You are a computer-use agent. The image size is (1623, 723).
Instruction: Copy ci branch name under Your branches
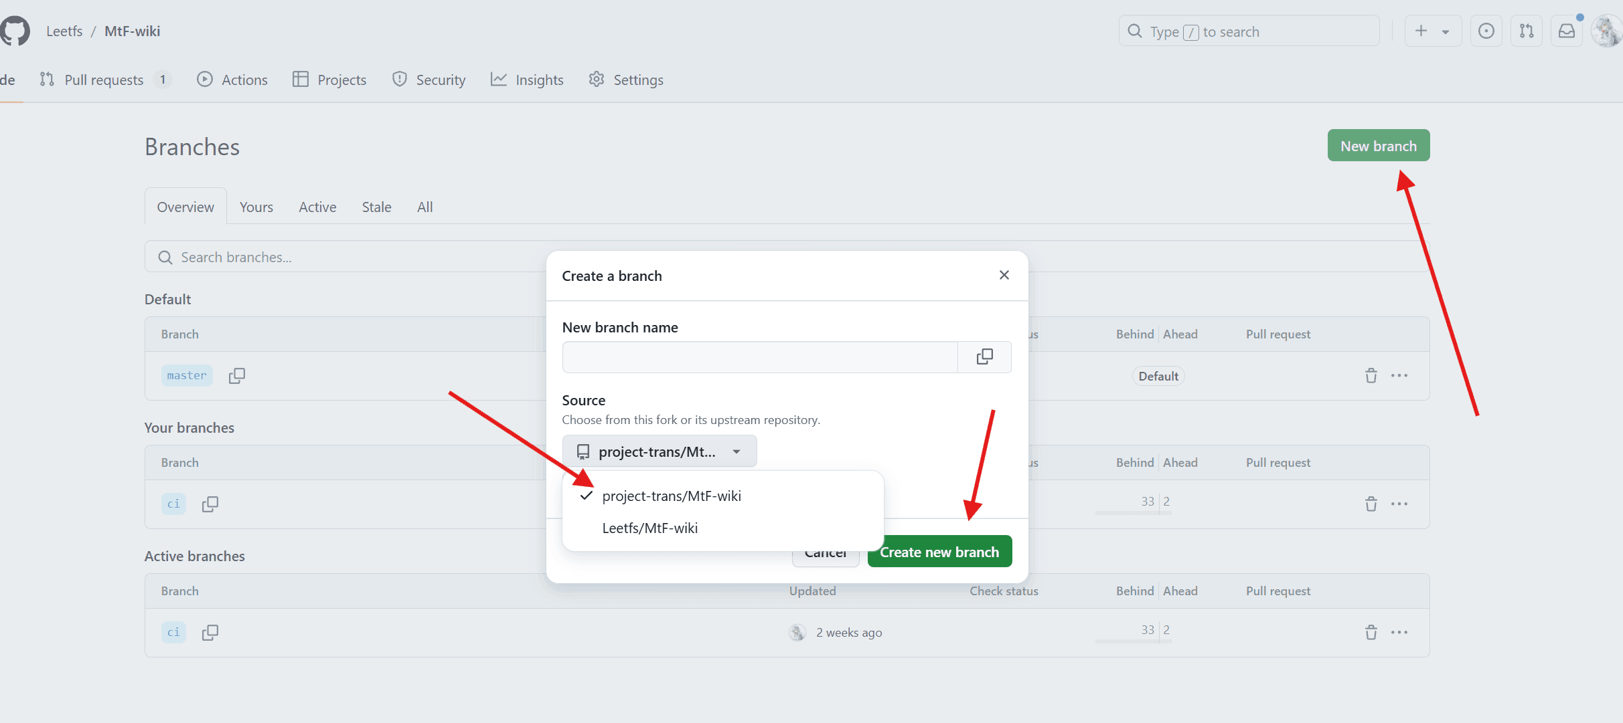tap(210, 504)
